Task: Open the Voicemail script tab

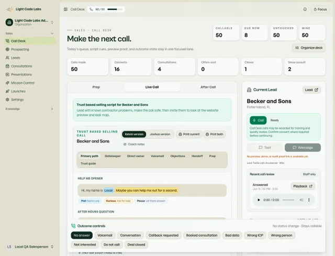Action: (158, 156)
